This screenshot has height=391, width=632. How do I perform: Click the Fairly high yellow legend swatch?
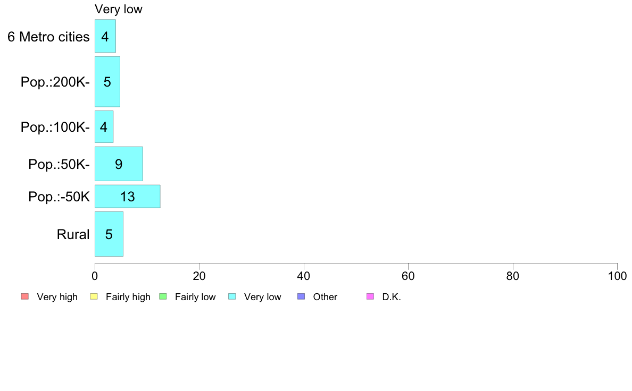point(94,297)
